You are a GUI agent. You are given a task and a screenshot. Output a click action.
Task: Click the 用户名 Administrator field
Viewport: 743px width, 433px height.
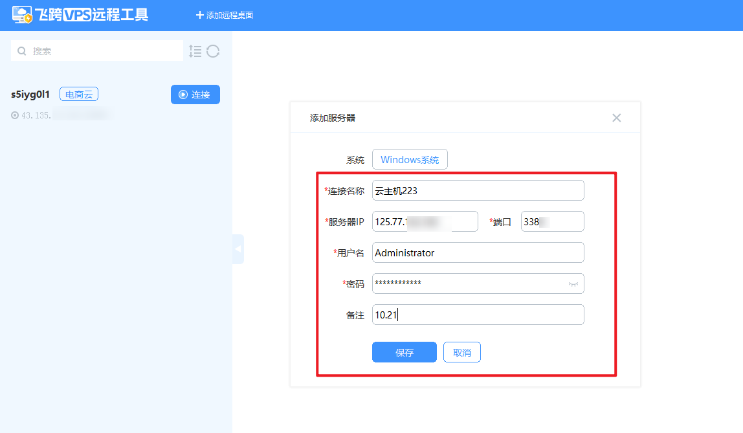pos(478,253)
